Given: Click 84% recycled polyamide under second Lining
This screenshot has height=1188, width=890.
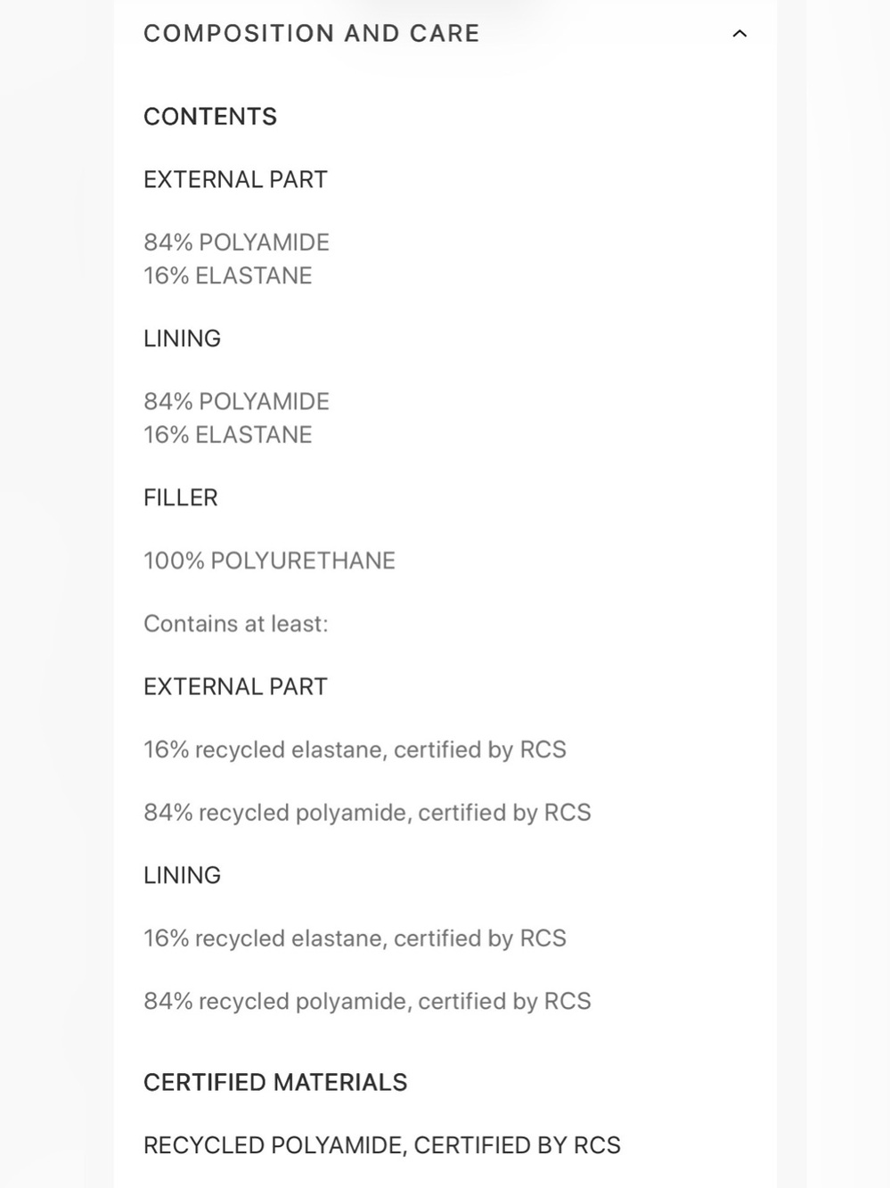Looking at the screenshot, I should pos(367,1002).
